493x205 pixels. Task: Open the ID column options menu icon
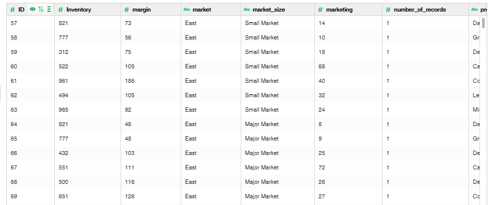49,10
